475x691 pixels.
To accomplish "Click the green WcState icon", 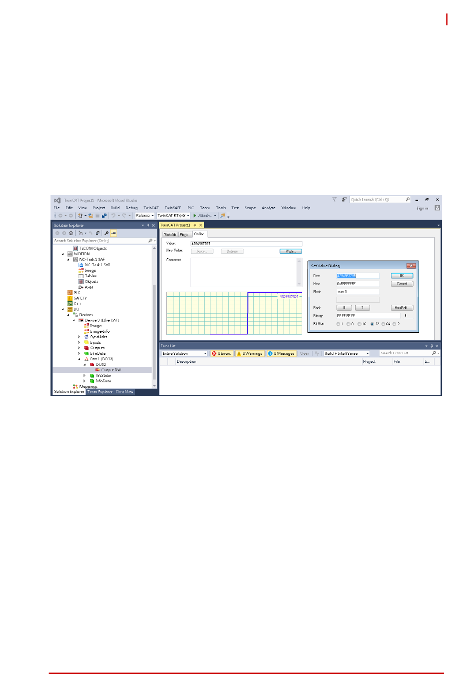I will click(92, 375).
